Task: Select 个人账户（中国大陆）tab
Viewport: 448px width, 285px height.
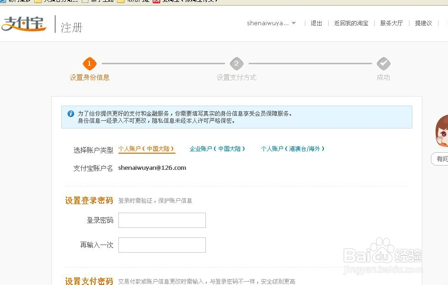Action: click(146, 149)
